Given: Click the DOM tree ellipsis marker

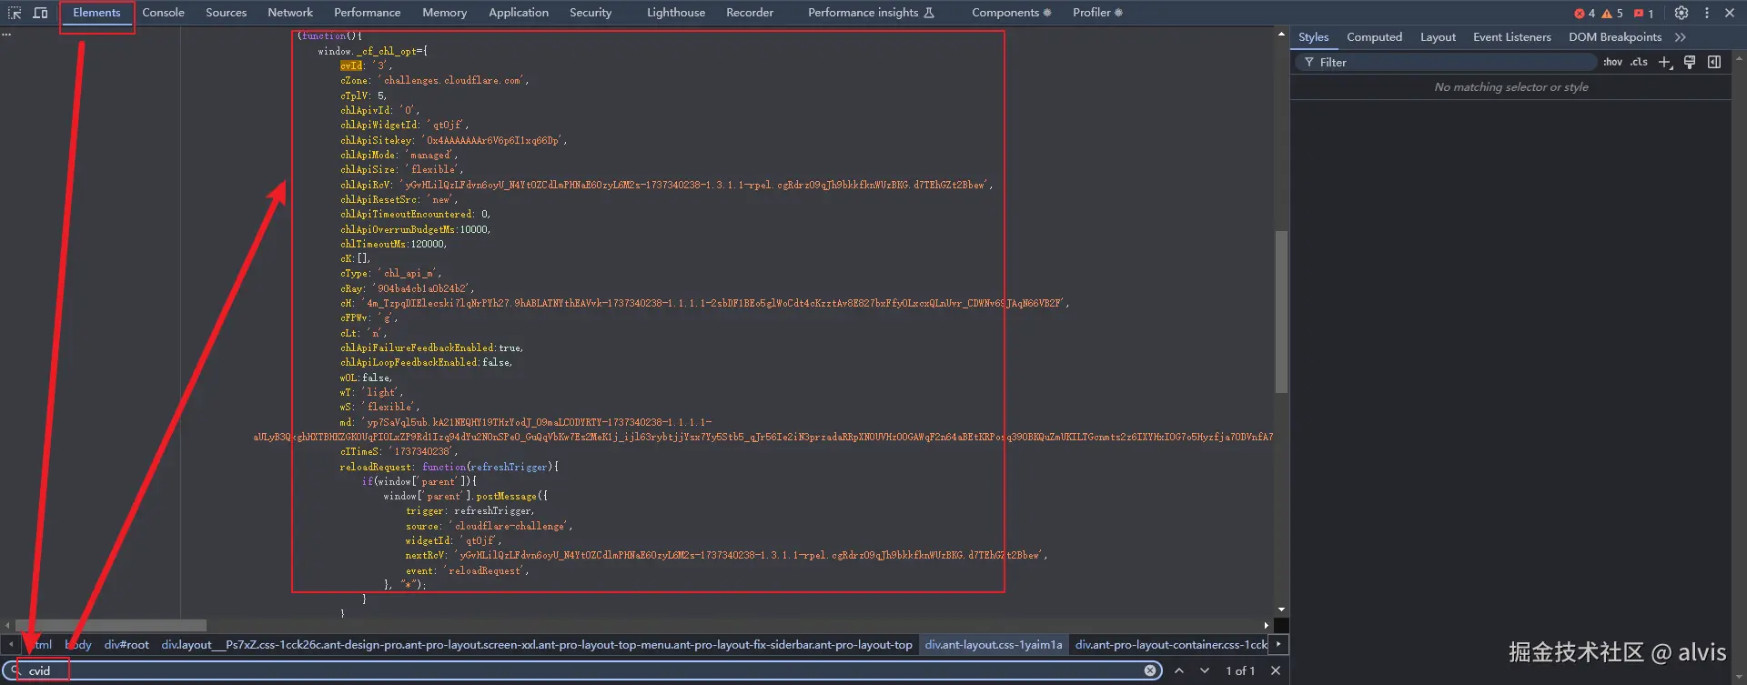Looking at the screenshot, I should (6, 35).
